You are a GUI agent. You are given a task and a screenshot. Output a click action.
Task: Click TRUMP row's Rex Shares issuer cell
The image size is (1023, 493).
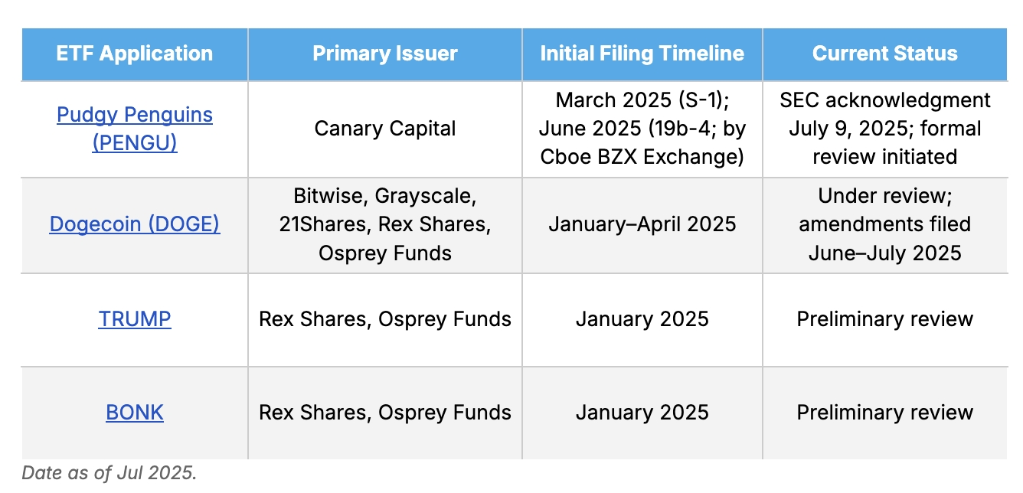385,319
